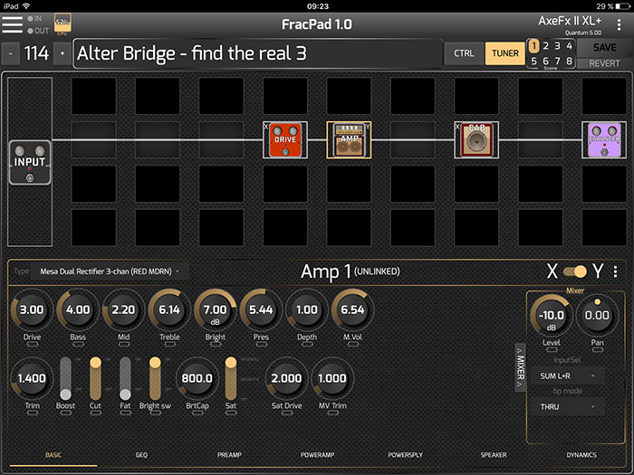The width and height of the screenshot is (634, 475).
Task: Switch to the GEQ tab
Action: click(141, 455)
